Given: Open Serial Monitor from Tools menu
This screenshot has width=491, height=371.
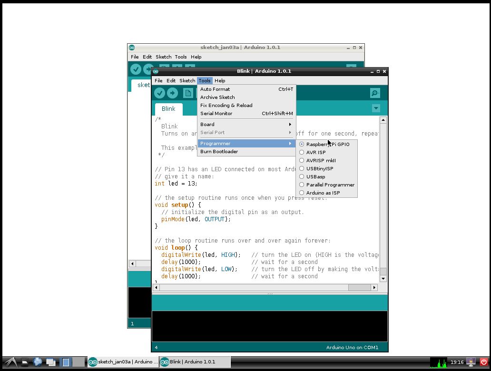Looking at the screenshot, I should [246, 114].
